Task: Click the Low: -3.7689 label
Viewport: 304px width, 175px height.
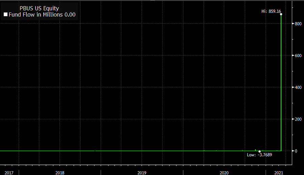Action: [259, 155]
